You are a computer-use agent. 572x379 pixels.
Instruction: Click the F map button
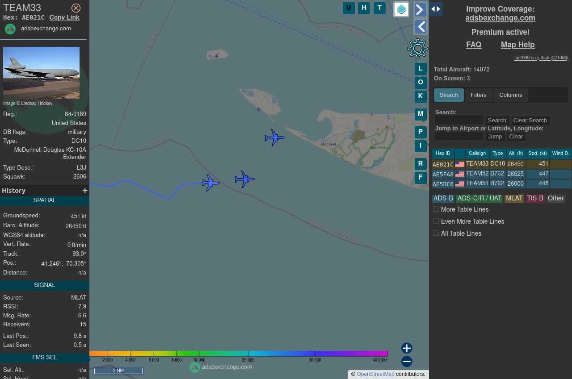(421, 178)
